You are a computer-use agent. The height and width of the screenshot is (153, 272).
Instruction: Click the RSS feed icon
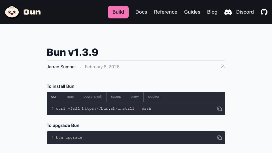click(223, 66)
